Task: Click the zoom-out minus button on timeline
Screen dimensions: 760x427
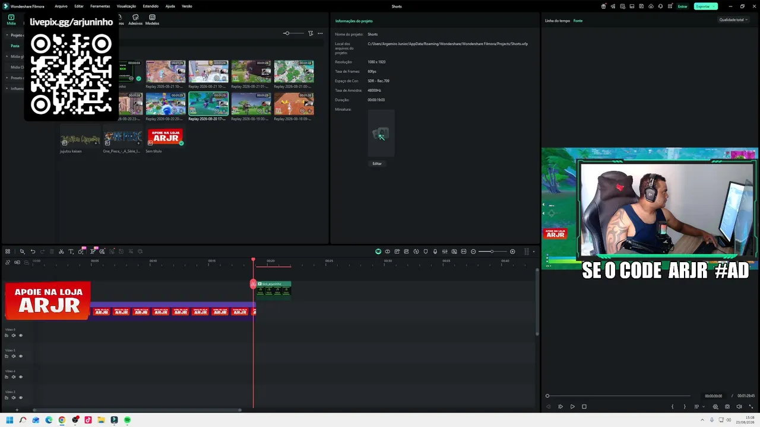Action: point(473,251)
